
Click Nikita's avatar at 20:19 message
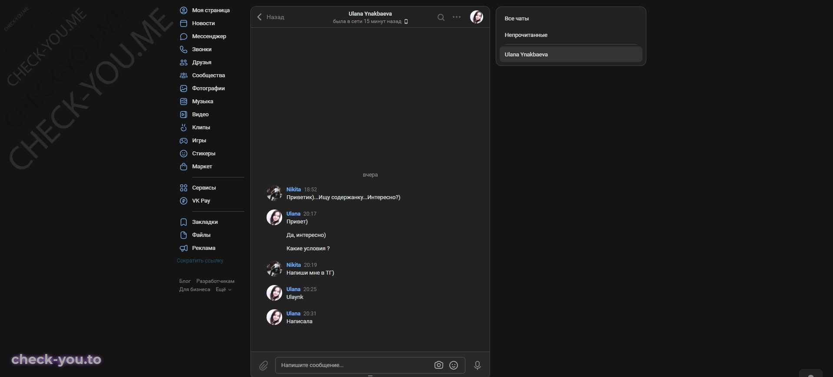point(274,269)
